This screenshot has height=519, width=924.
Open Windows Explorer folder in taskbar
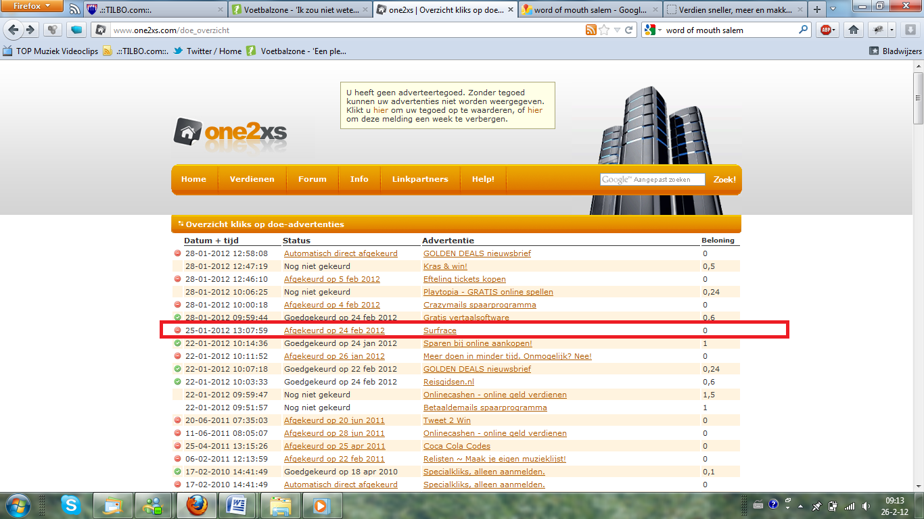click(280, 505)
